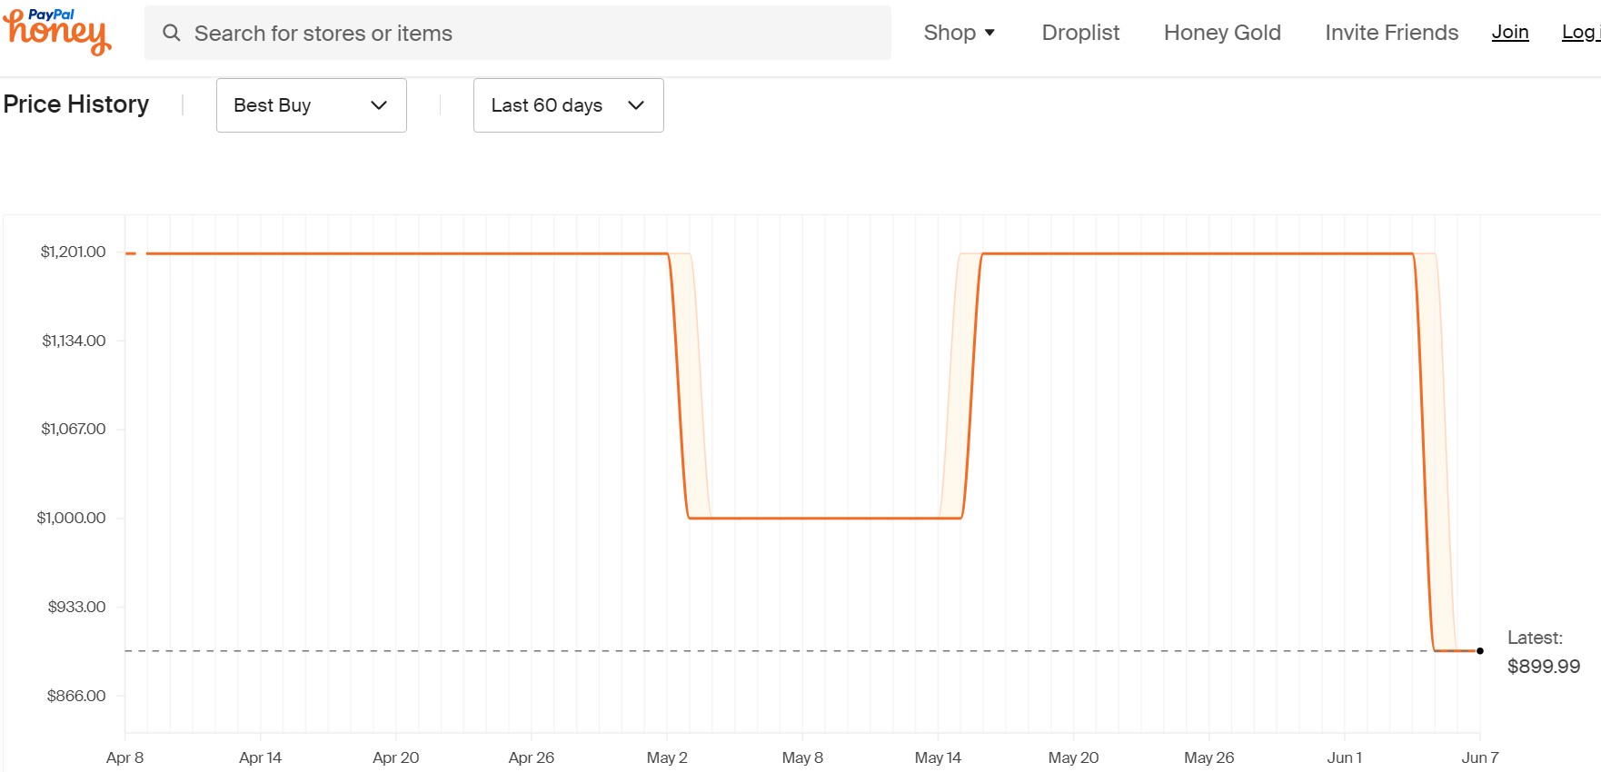Viewport: 1601px width, 772px height.
Task: Open Invite Friends page
Action: [1391, 33]
